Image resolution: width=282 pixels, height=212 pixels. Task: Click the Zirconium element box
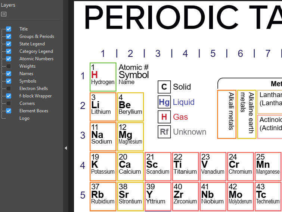(x=185, y=197)
